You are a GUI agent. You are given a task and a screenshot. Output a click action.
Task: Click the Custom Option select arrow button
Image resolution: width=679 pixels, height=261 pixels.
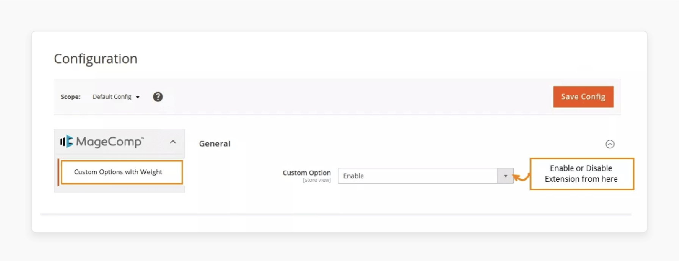point(505,176)
